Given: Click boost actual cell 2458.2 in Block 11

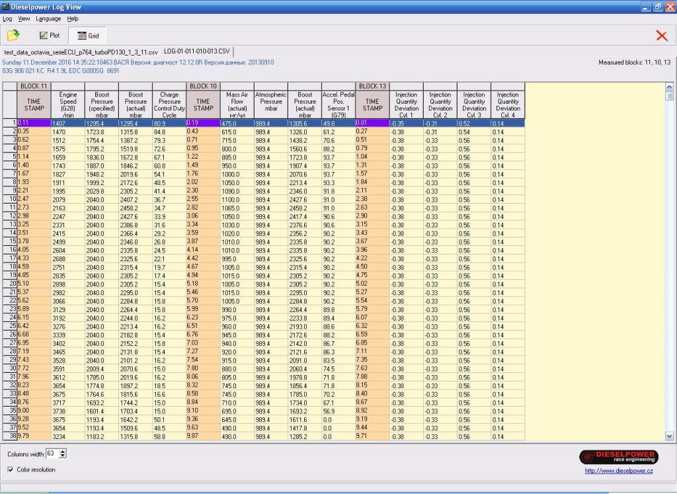Looking at the screenshot, I should 135,208.
